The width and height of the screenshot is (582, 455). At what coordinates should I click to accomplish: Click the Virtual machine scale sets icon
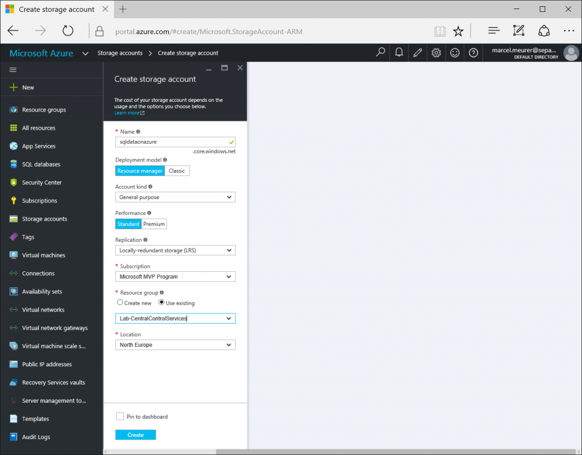(14, 346)
